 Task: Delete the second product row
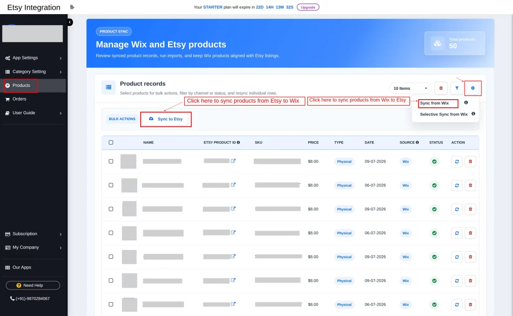(x=471, y=186)
